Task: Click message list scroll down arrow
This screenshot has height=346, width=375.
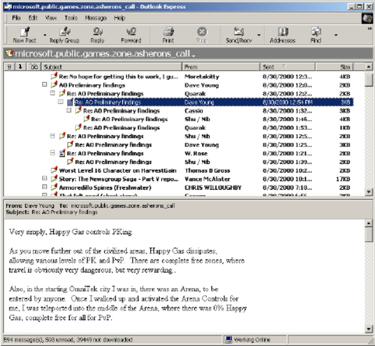Action: point(369,191)
